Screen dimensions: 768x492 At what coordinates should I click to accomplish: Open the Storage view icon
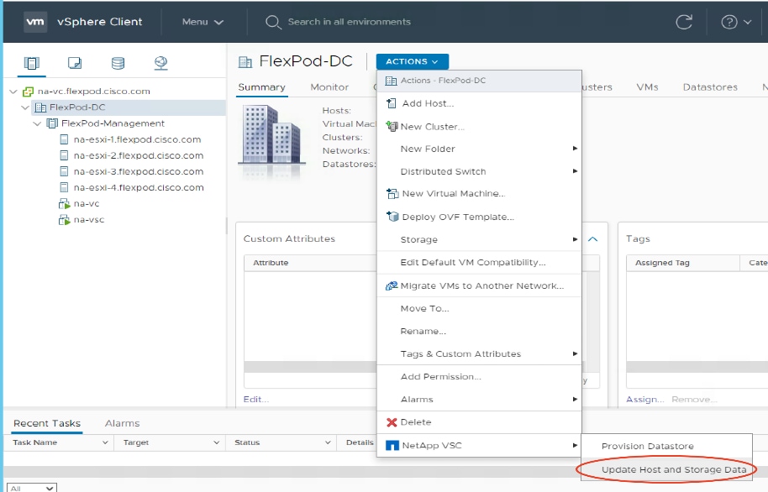(x=118, y=63)
